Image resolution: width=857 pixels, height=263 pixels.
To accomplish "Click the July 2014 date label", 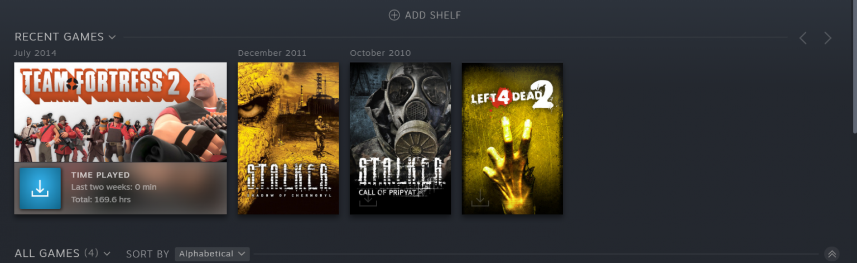I will pyautogui.click(x=35, y=53).
